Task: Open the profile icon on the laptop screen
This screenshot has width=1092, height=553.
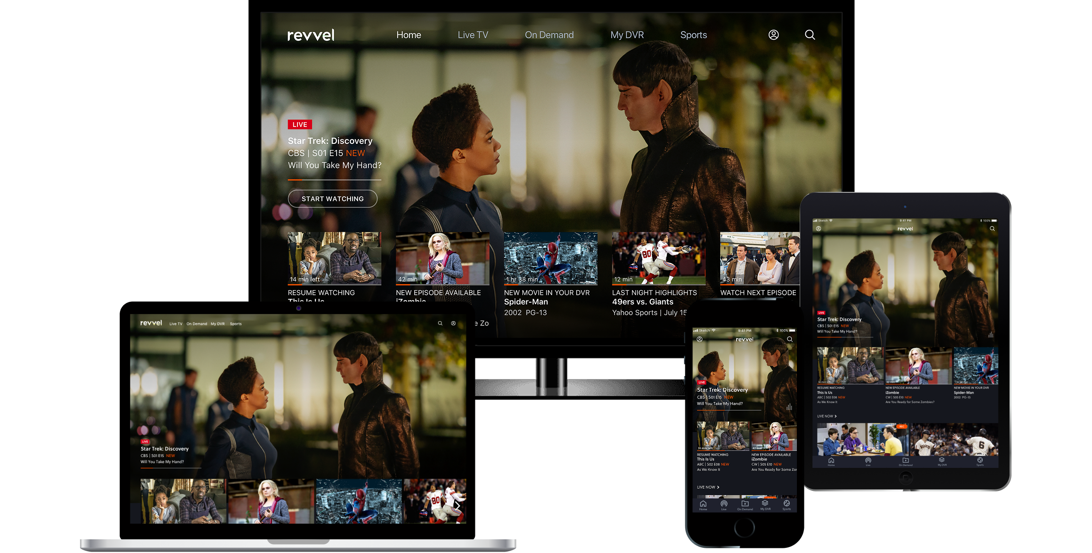Action: [x=453, y=324]
